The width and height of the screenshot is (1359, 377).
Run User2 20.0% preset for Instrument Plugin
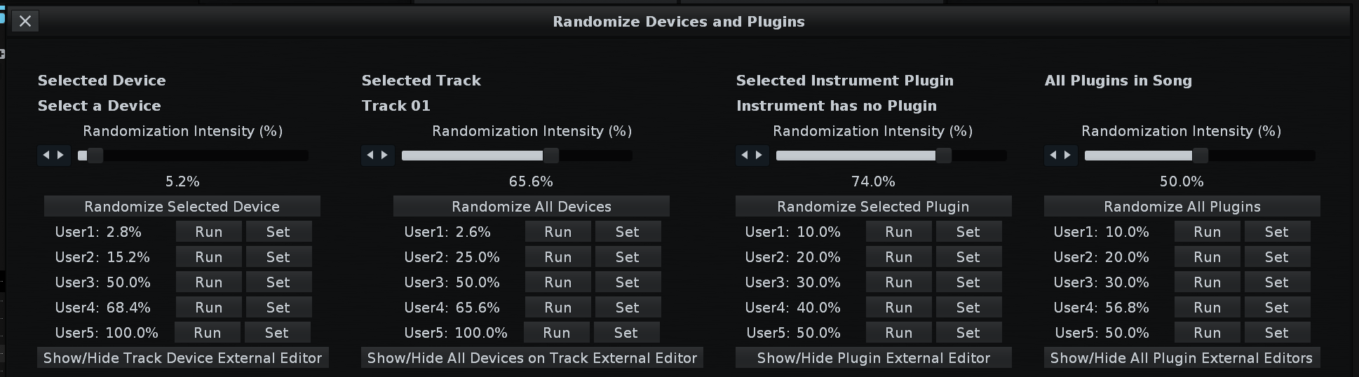click(899, 257)
